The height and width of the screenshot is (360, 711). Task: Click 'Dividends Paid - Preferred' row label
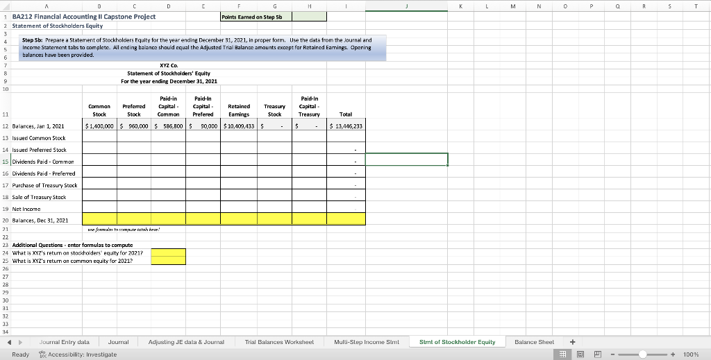(x=44, y=173)
